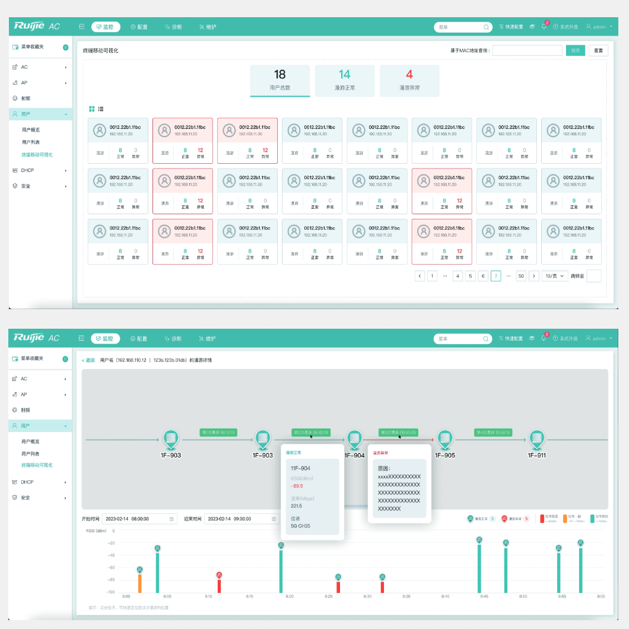Select the 漫游异常 summary tab

409,80
